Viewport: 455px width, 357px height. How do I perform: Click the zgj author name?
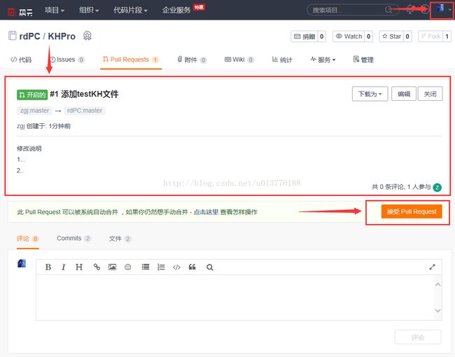pyautogui.click(x=20, y=126)
